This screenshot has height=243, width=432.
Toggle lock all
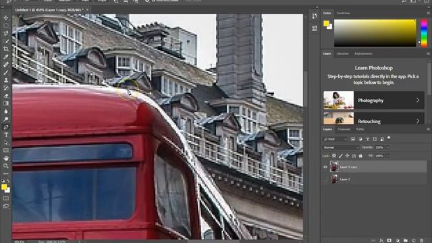coord(360,156)
